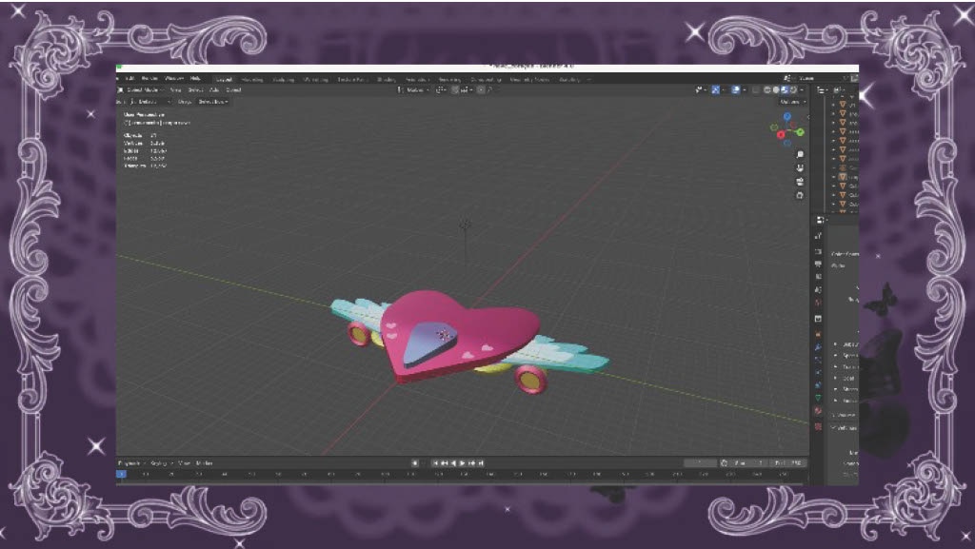Viewport: 975px width, 549px height.
Task: Open the Material properties tab
Action: pos(818,411)
